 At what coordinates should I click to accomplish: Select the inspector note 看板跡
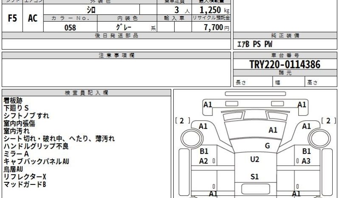click(13, 101)
